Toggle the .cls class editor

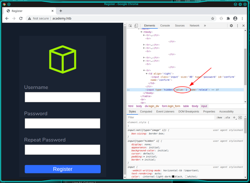227,118
